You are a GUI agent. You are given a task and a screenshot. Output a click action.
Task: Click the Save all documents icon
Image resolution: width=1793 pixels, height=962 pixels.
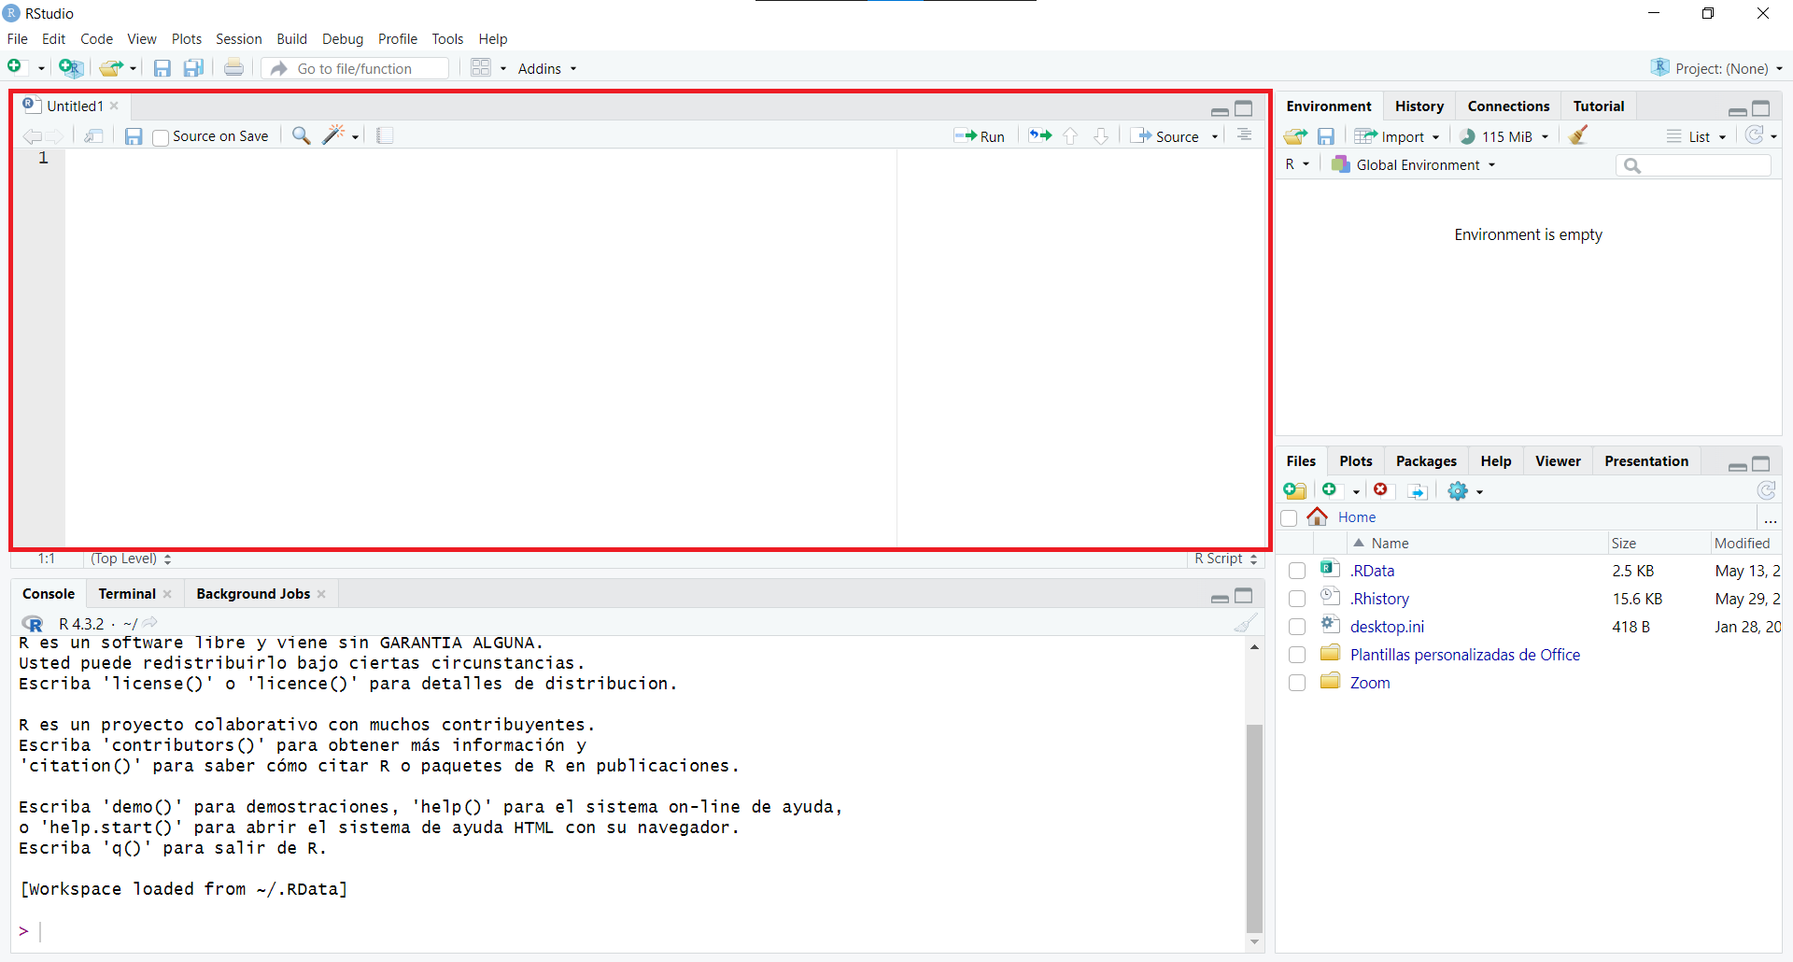pos(193,68)
